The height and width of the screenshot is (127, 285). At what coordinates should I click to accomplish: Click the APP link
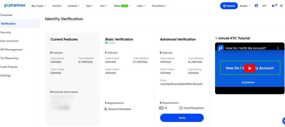click(x=264, y=6)
